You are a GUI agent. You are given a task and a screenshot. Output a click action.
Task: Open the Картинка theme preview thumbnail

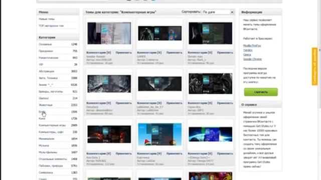pos(159,134)
